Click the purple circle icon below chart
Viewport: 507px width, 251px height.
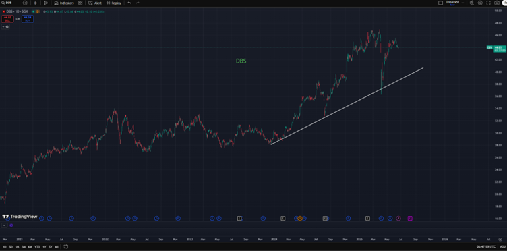[x=11, y=225]
